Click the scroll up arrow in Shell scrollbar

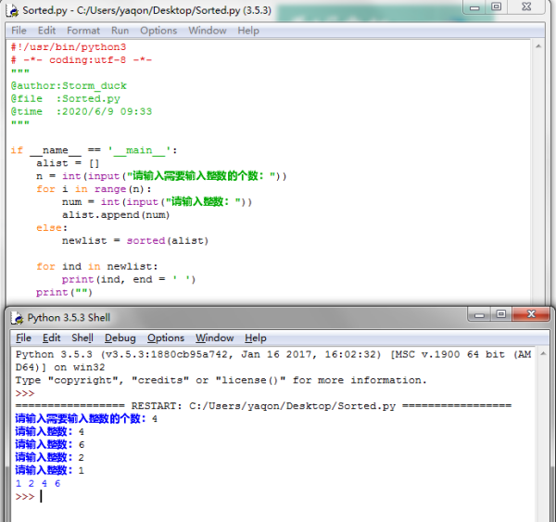coord(543,355)
